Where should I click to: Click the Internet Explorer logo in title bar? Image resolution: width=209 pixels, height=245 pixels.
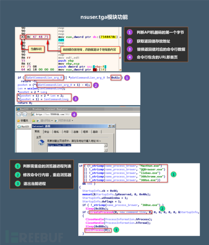pyautogui.click(x=18, y=109)
